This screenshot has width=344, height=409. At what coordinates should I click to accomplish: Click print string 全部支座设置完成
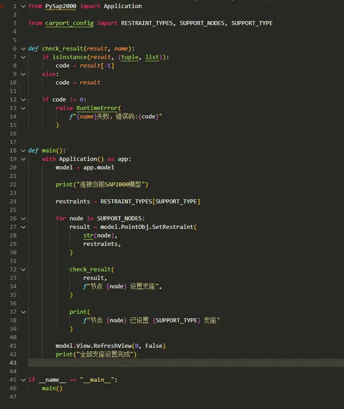(x=106, y=354)
